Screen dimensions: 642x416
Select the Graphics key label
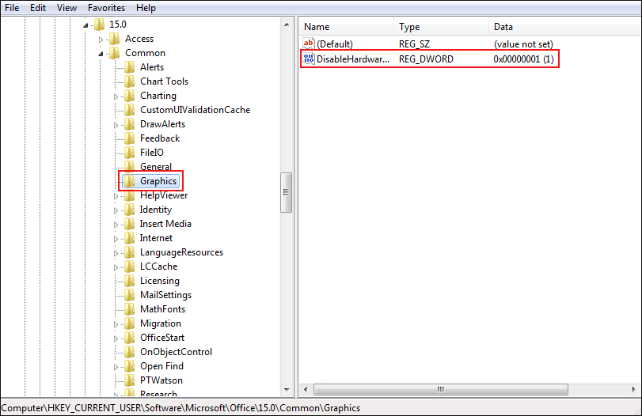click(158, 181)
